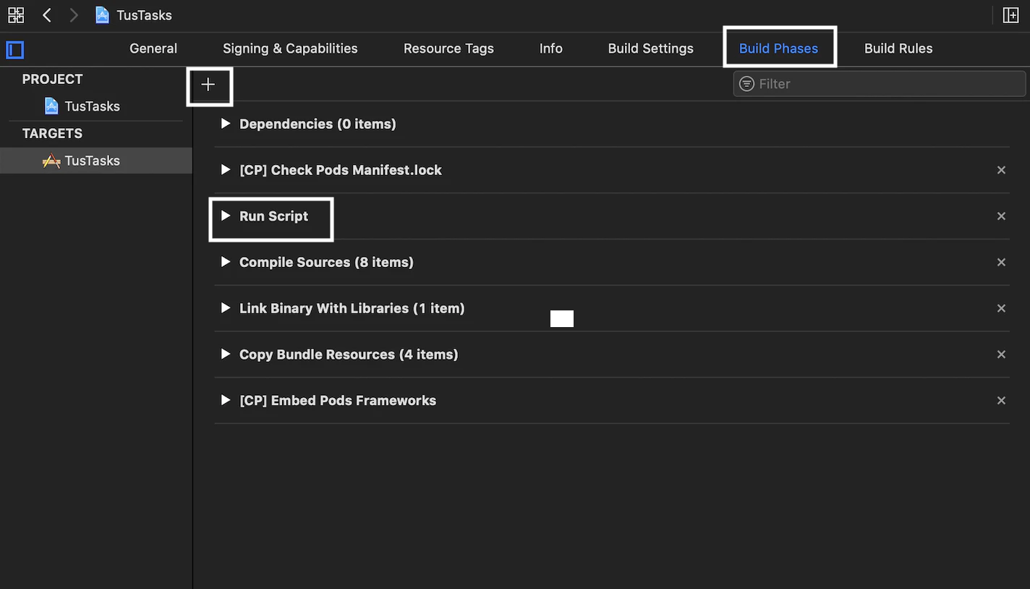Viewport: 1030px width, 589px height.
Task: Expand the Copy Bundle Resources section
Action: (226, 355)
